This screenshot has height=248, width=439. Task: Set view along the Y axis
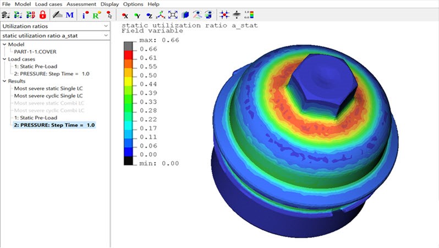(x=137, y=15)
